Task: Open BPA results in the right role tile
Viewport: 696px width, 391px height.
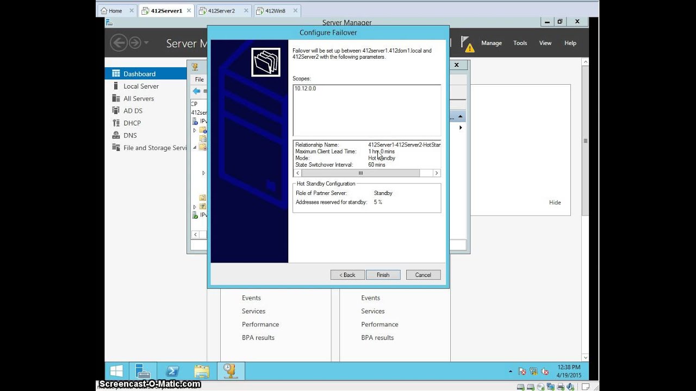Action: tap(377, 337)
